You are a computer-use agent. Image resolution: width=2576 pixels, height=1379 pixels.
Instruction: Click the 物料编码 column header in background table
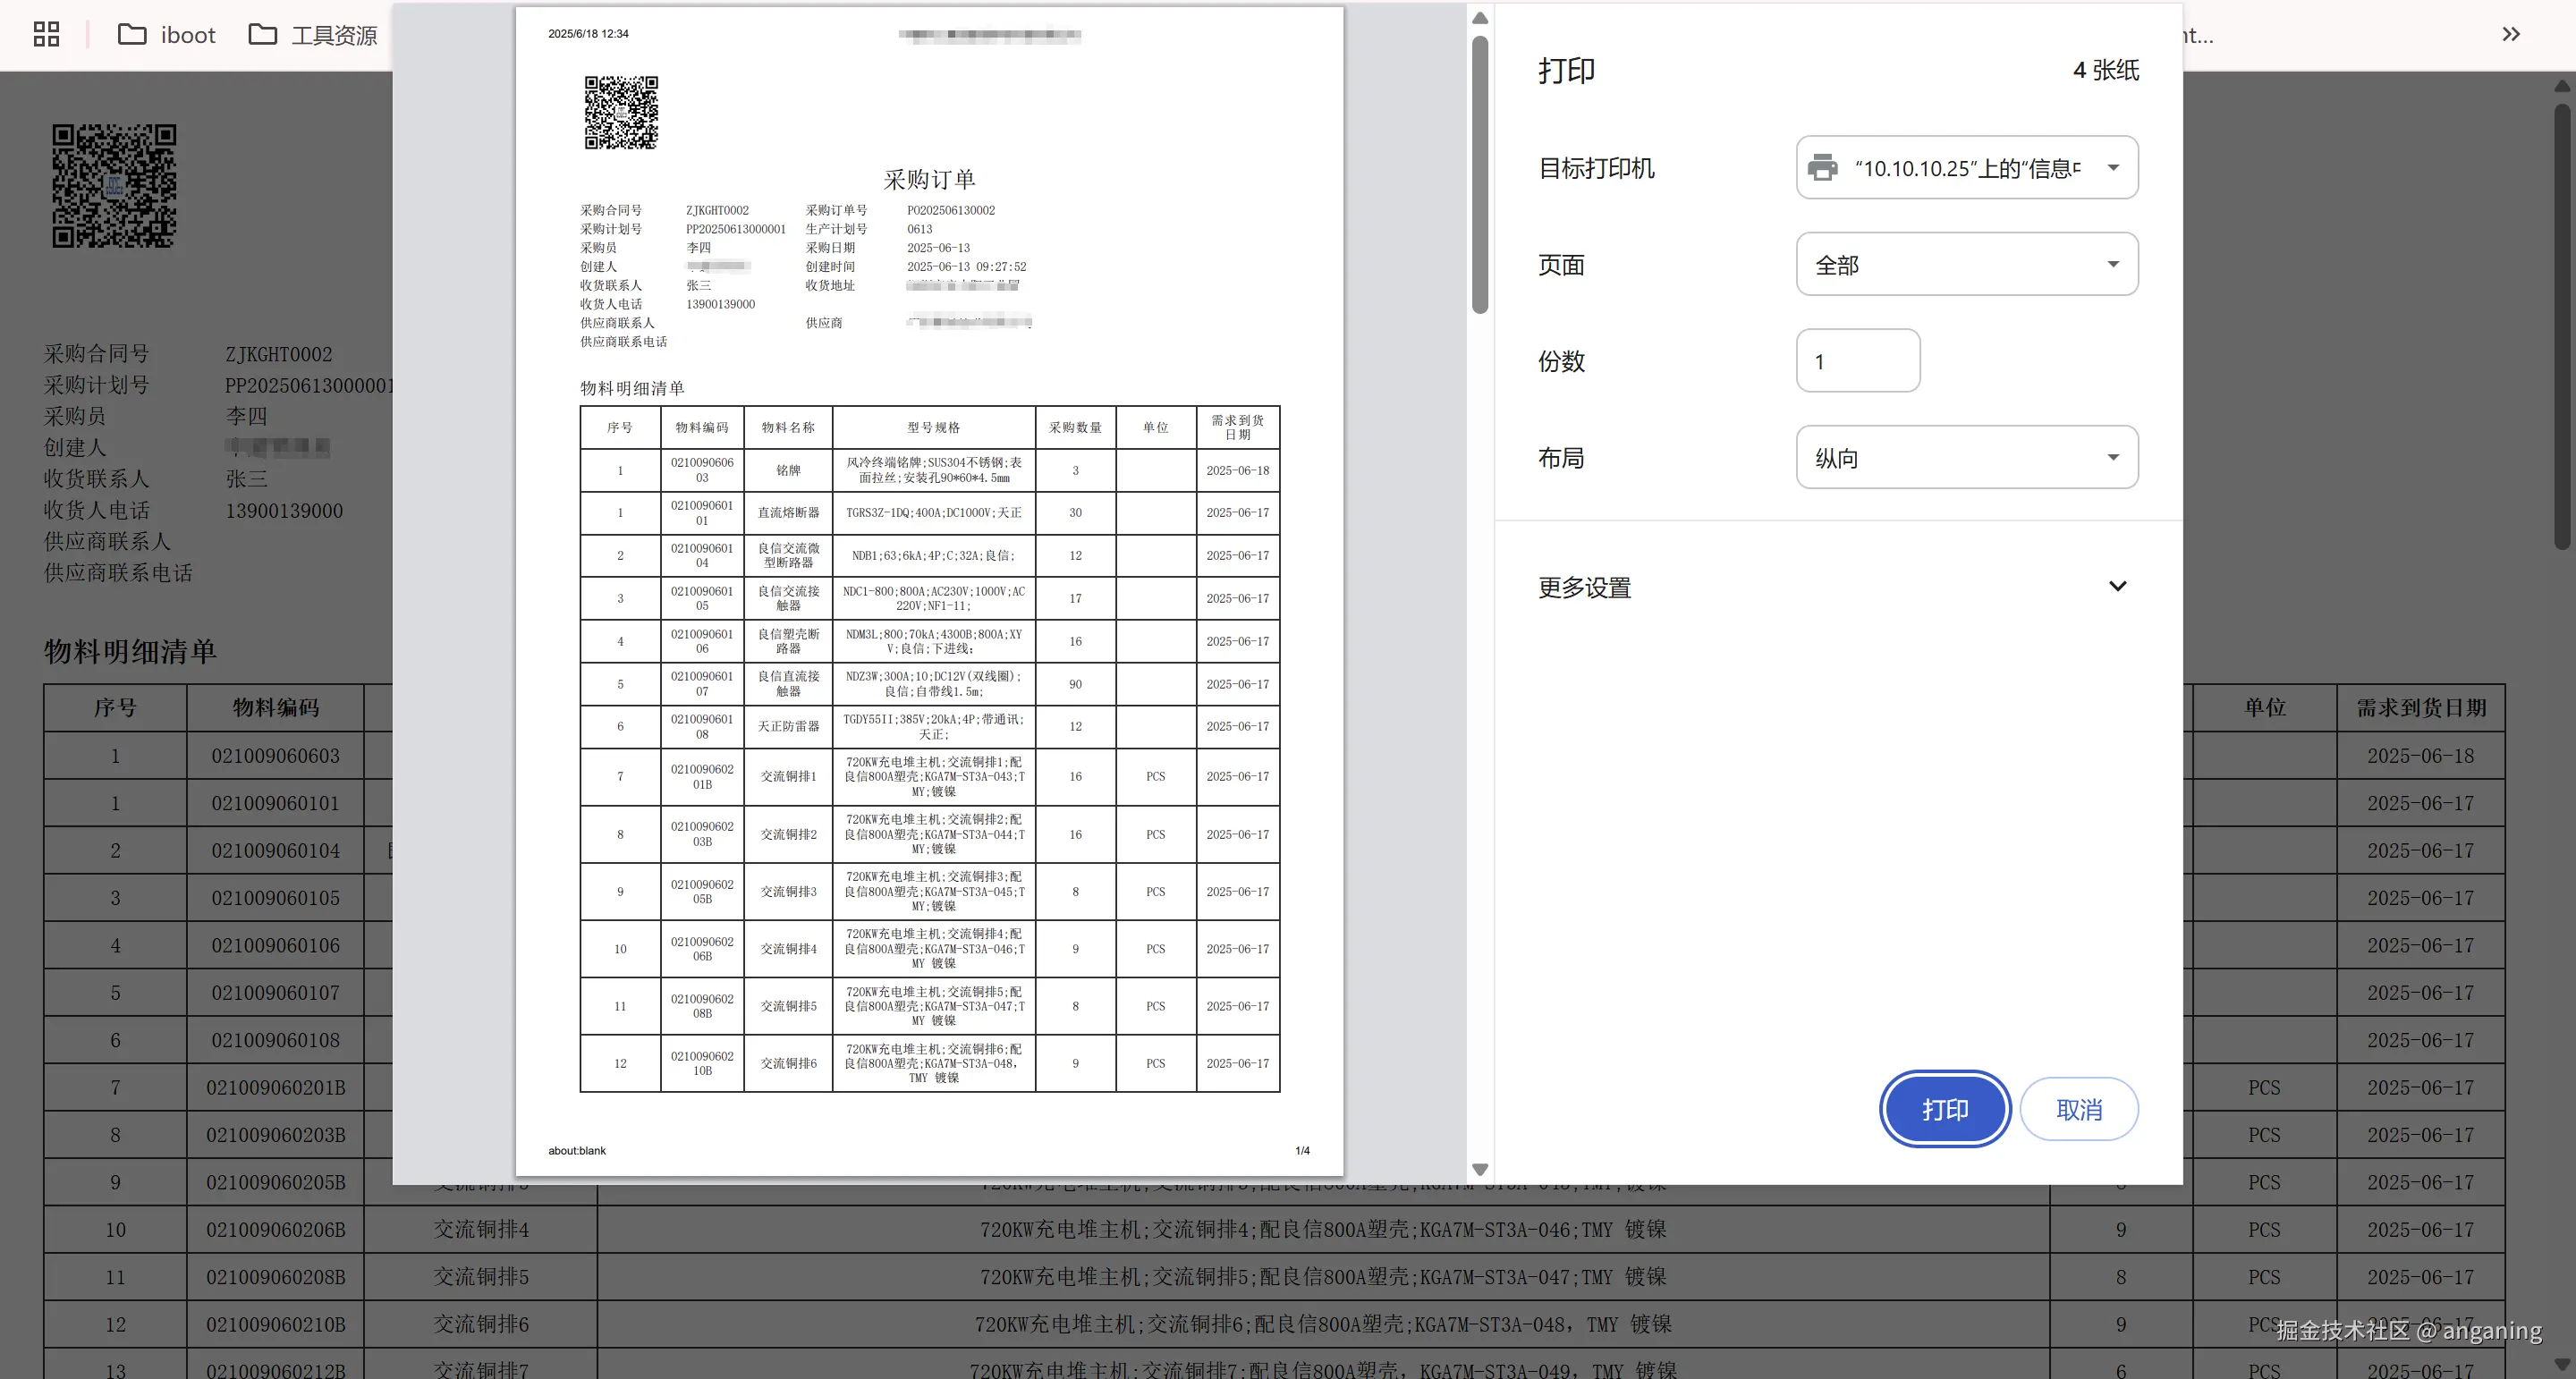click(275, 708)
